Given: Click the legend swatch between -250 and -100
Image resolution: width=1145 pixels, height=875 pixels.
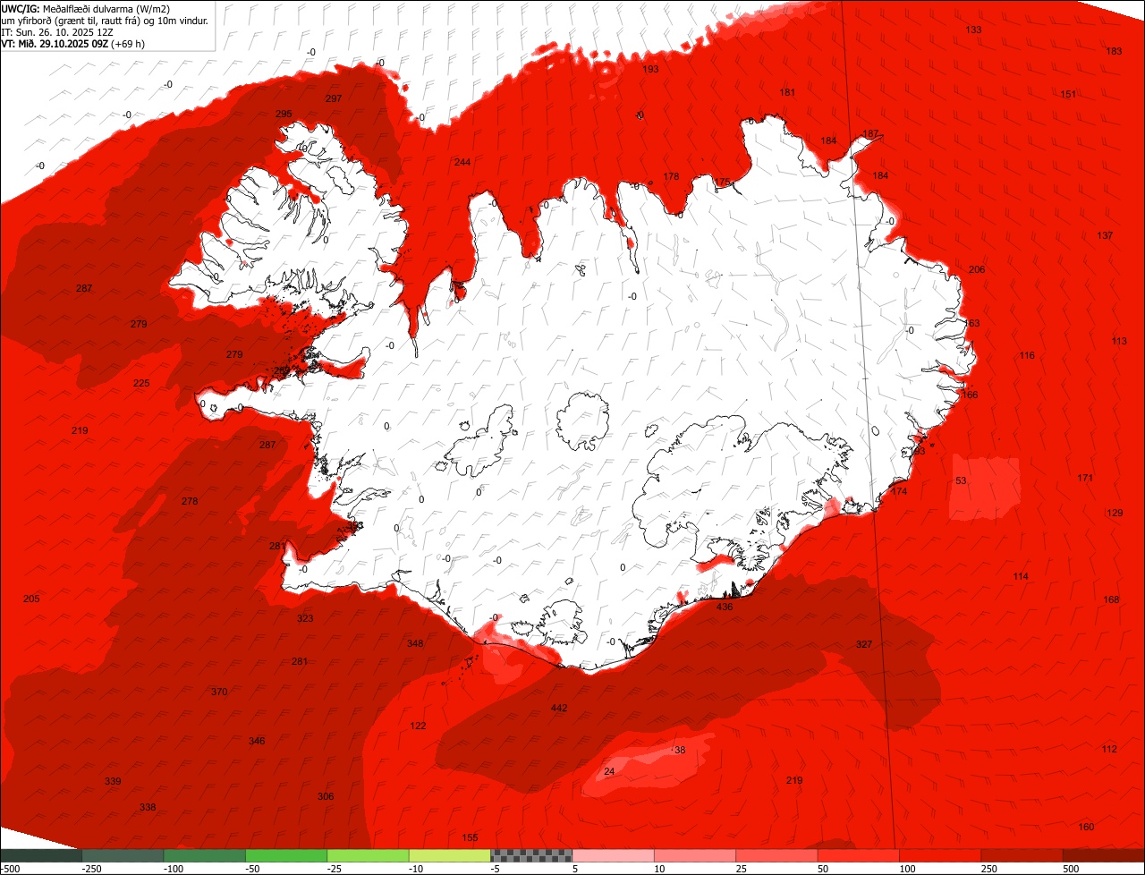Looking at the screenshot, I should tap(123, 855).
